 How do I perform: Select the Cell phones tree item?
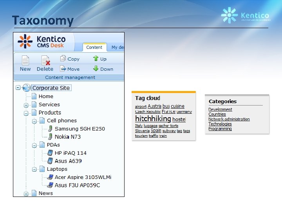coord(62,121)
